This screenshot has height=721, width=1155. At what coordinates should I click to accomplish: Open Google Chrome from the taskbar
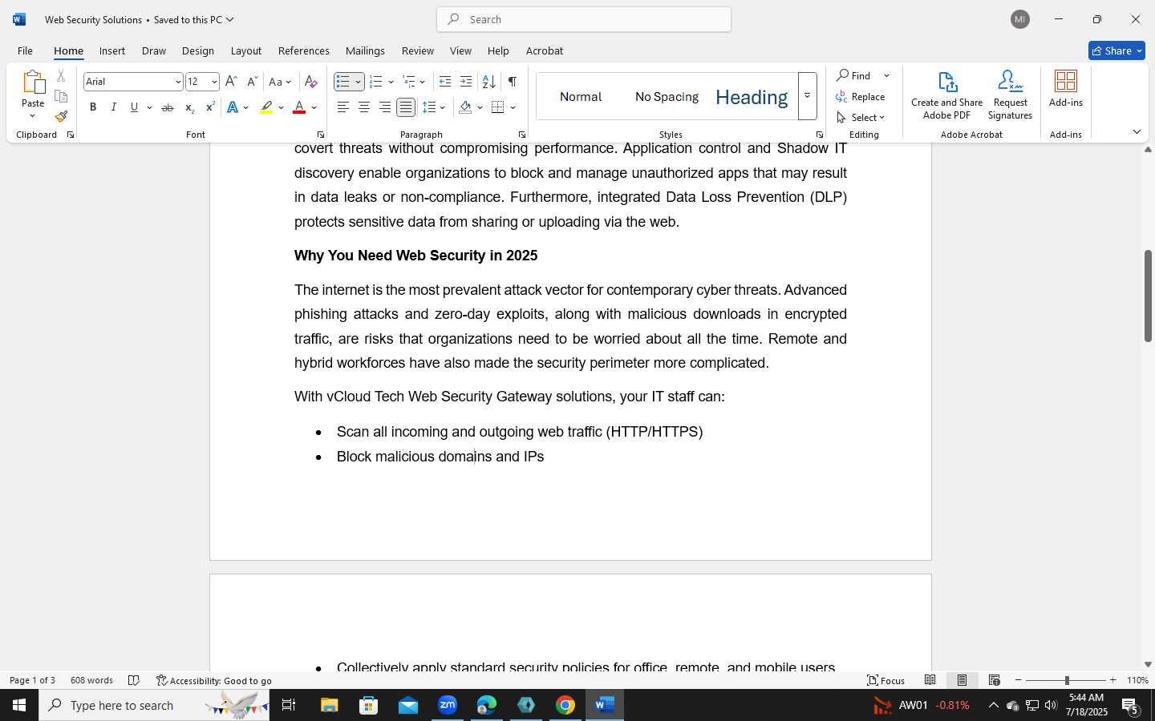[x=565, y=705]
